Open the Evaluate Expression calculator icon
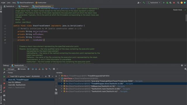 click(54, 69)
